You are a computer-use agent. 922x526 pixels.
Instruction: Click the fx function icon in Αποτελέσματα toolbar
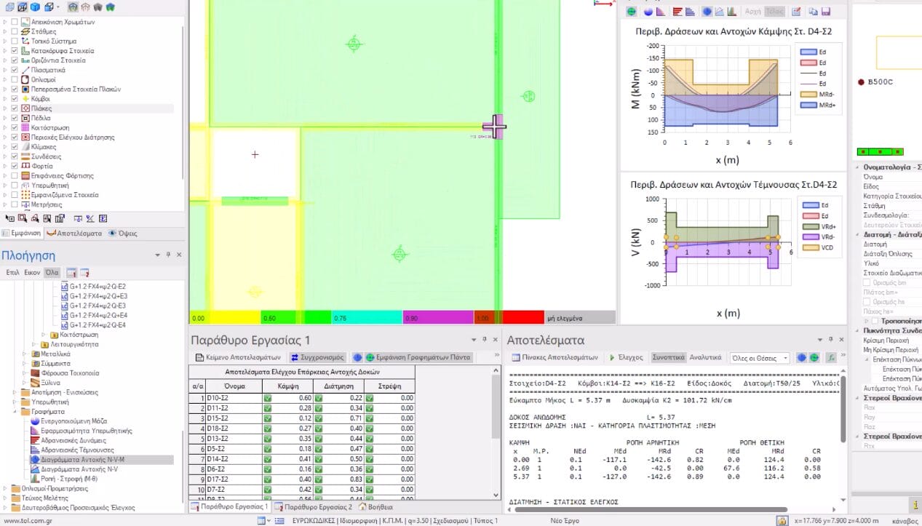(832, 358)
